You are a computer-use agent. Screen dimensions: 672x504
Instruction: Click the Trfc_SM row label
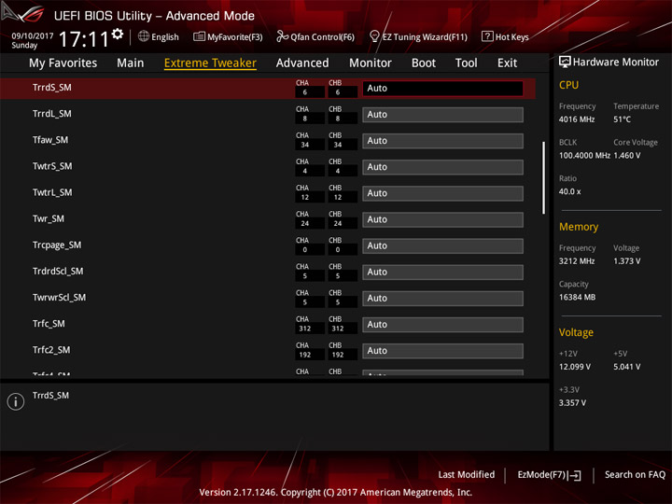click(49, 324)
